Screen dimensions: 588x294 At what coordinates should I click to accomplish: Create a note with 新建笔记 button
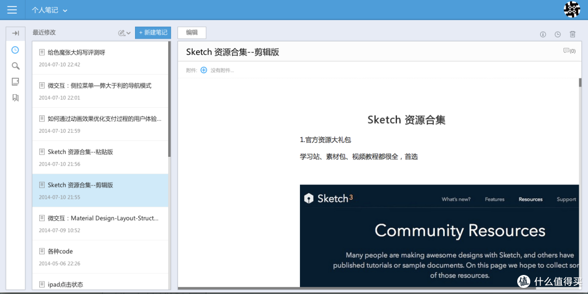(153, 33)
